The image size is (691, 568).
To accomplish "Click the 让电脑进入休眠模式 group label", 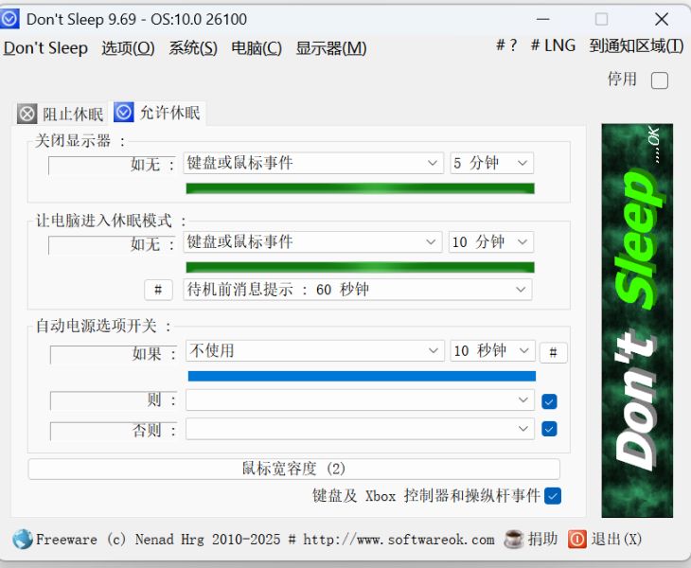I will pos(111,221).
